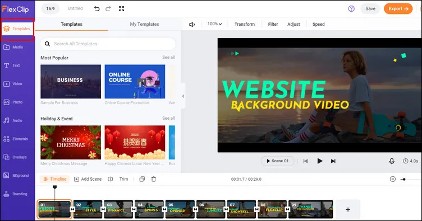Open the help question mark icon

(x=351, y=8)
